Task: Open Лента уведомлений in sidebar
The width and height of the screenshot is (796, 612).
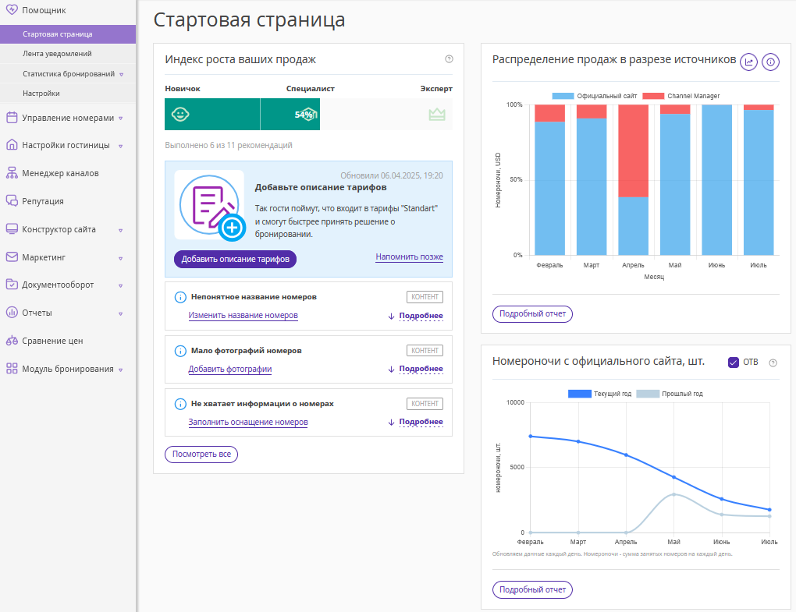Action: point(57,54)
